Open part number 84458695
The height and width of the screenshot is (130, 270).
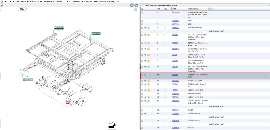[x=176, y=121]
